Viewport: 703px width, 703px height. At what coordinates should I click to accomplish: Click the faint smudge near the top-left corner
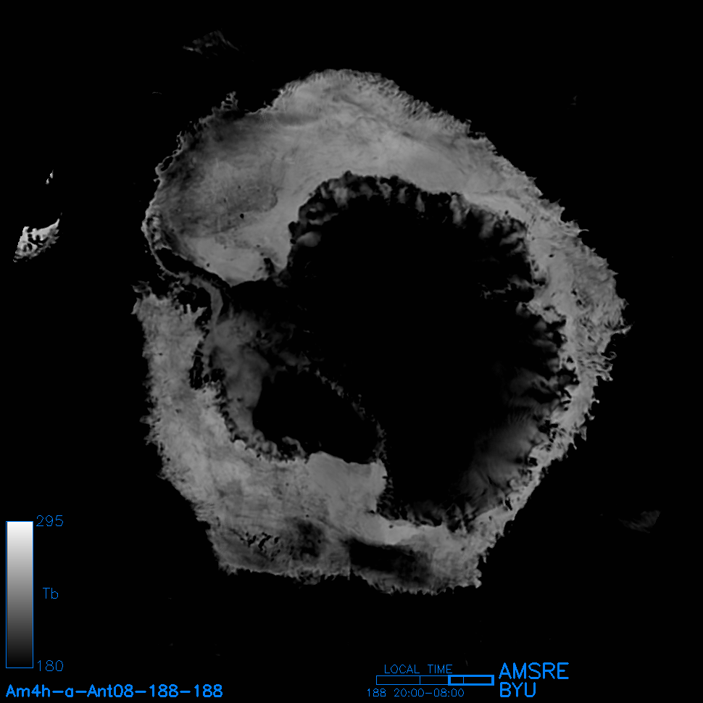210,43
